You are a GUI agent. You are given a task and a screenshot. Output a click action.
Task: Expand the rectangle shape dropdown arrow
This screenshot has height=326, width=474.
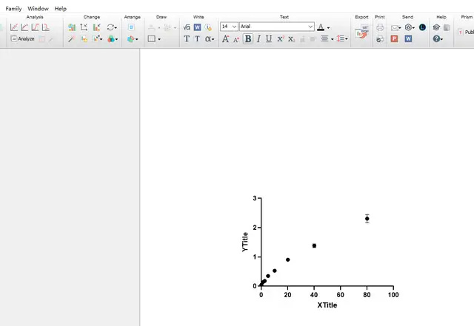(159, 39)
